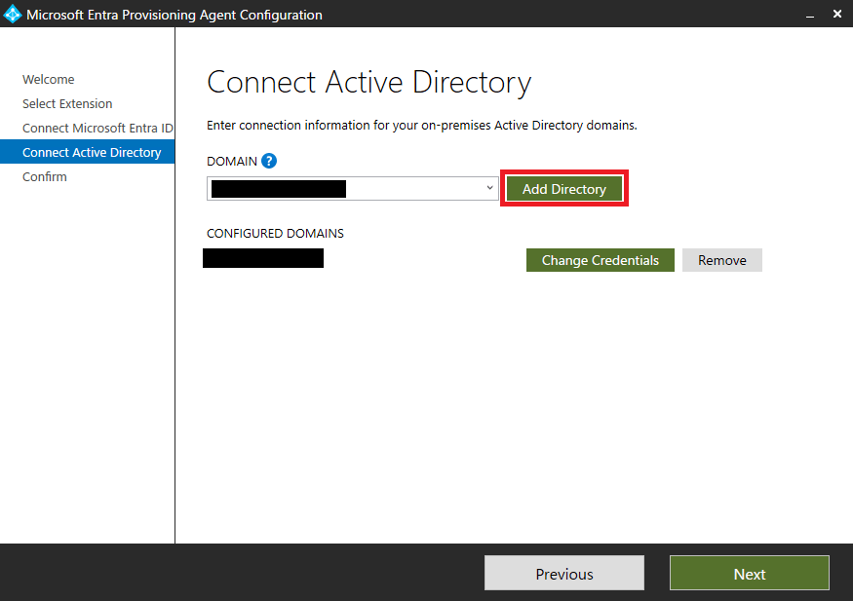Minimize the configuration window
The height and width of the screenshot is (601, 853).
coord(810,15)
